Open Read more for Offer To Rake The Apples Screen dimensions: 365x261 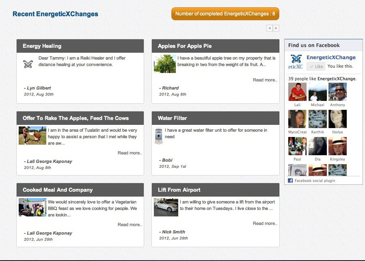[130, 153]
